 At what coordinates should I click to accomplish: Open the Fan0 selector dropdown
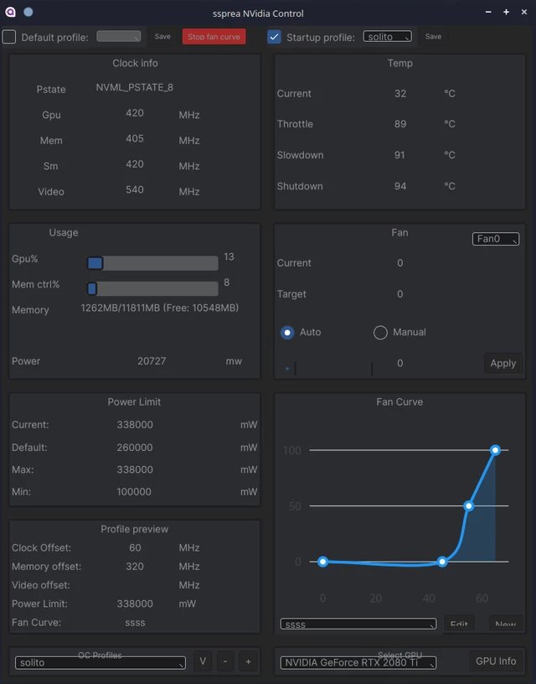(495, 238)
